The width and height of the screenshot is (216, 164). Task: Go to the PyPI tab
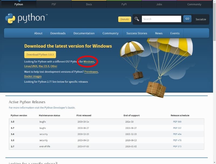124,4
